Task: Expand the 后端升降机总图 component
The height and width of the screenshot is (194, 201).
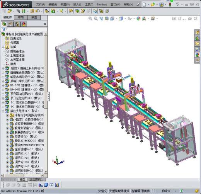Action: tap(3, 81)
